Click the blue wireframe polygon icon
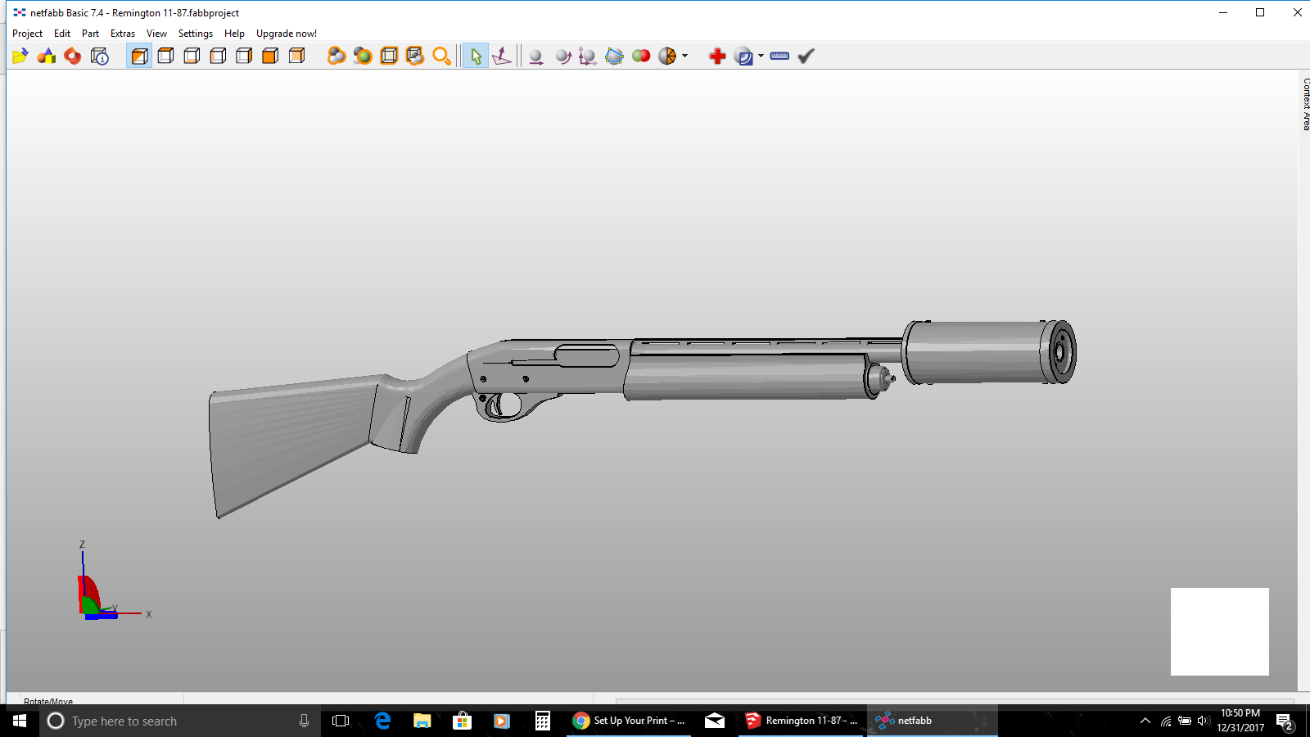1310x737 pixels. tap(614, 56)
